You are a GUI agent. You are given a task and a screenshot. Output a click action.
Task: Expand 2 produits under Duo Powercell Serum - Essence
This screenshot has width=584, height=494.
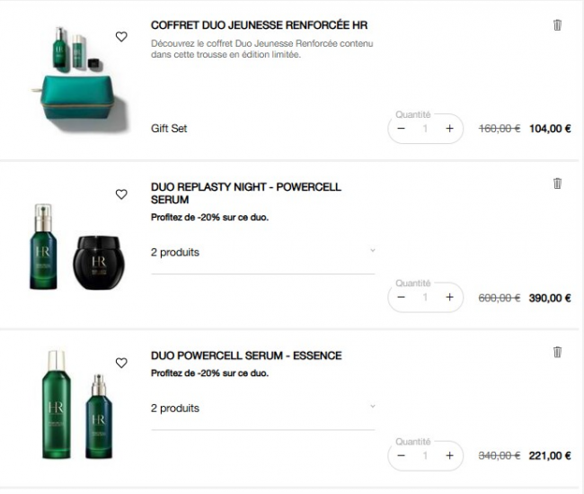263,409
